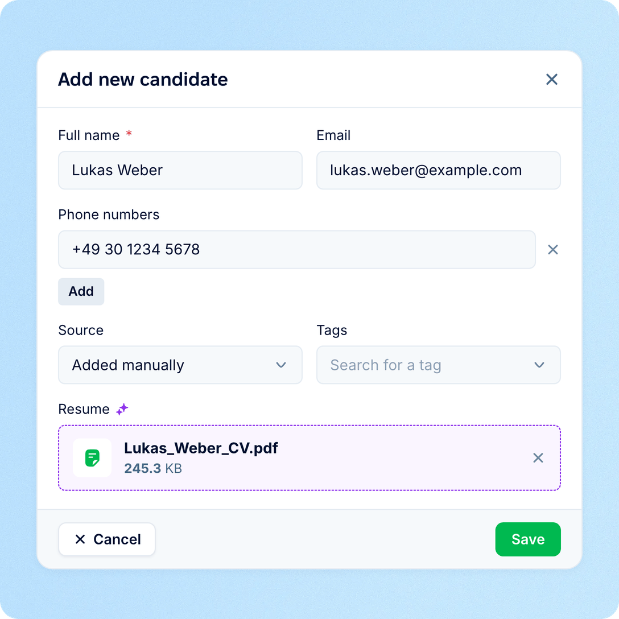This screenshot has width=619, height=619.
Task: Click the X icon inside the Cancel button
Action: pyautogui.click(x=80, y=539)
